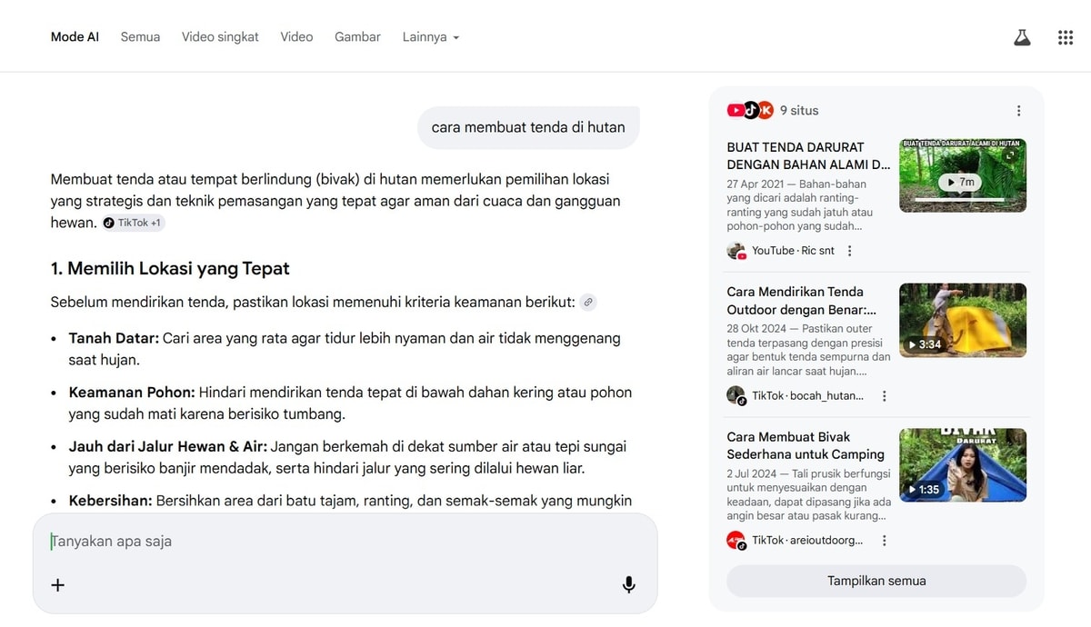Click the 1:35 Bivak Darurat video thumbnail
Screen dimensions: 1091x627
coord(962,464)
